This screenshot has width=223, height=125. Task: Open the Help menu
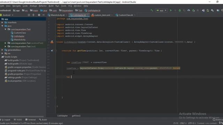86,6
